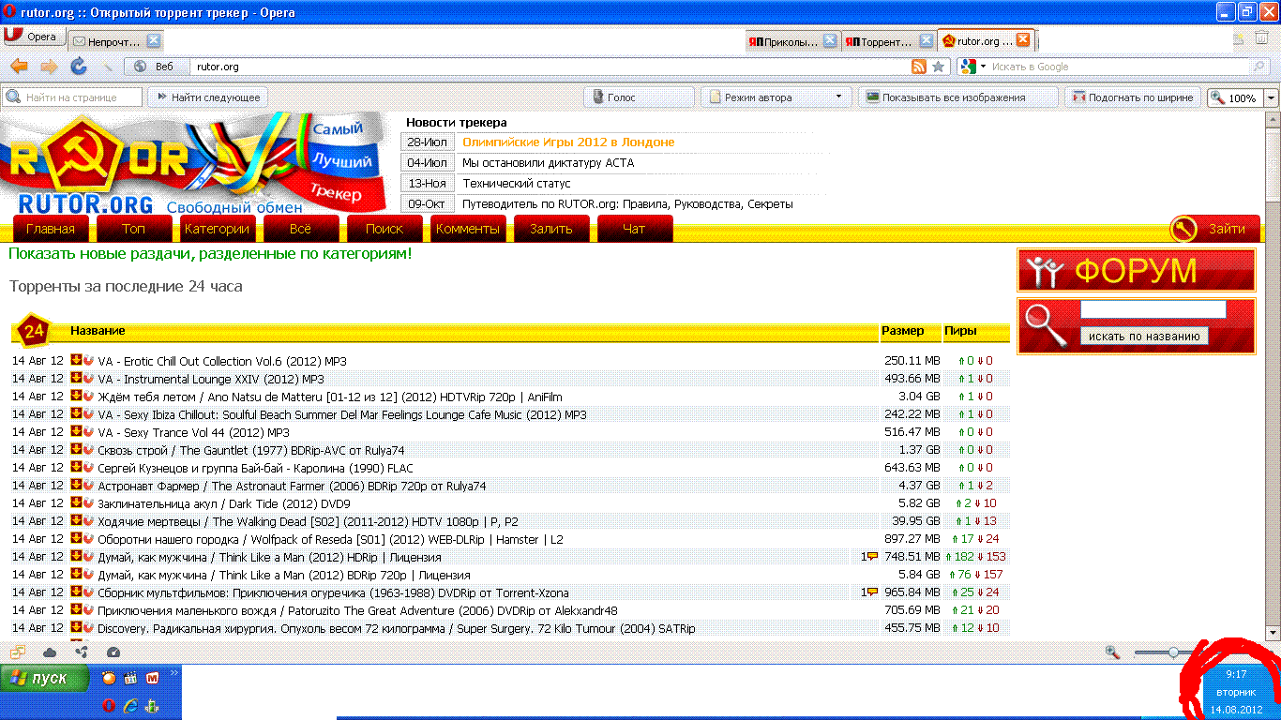Image resolution: width=1281 pixels, height=720 pixels.
Task: Open VA - Sexy Trance Vol 44 link
Action: pos(193,432)
